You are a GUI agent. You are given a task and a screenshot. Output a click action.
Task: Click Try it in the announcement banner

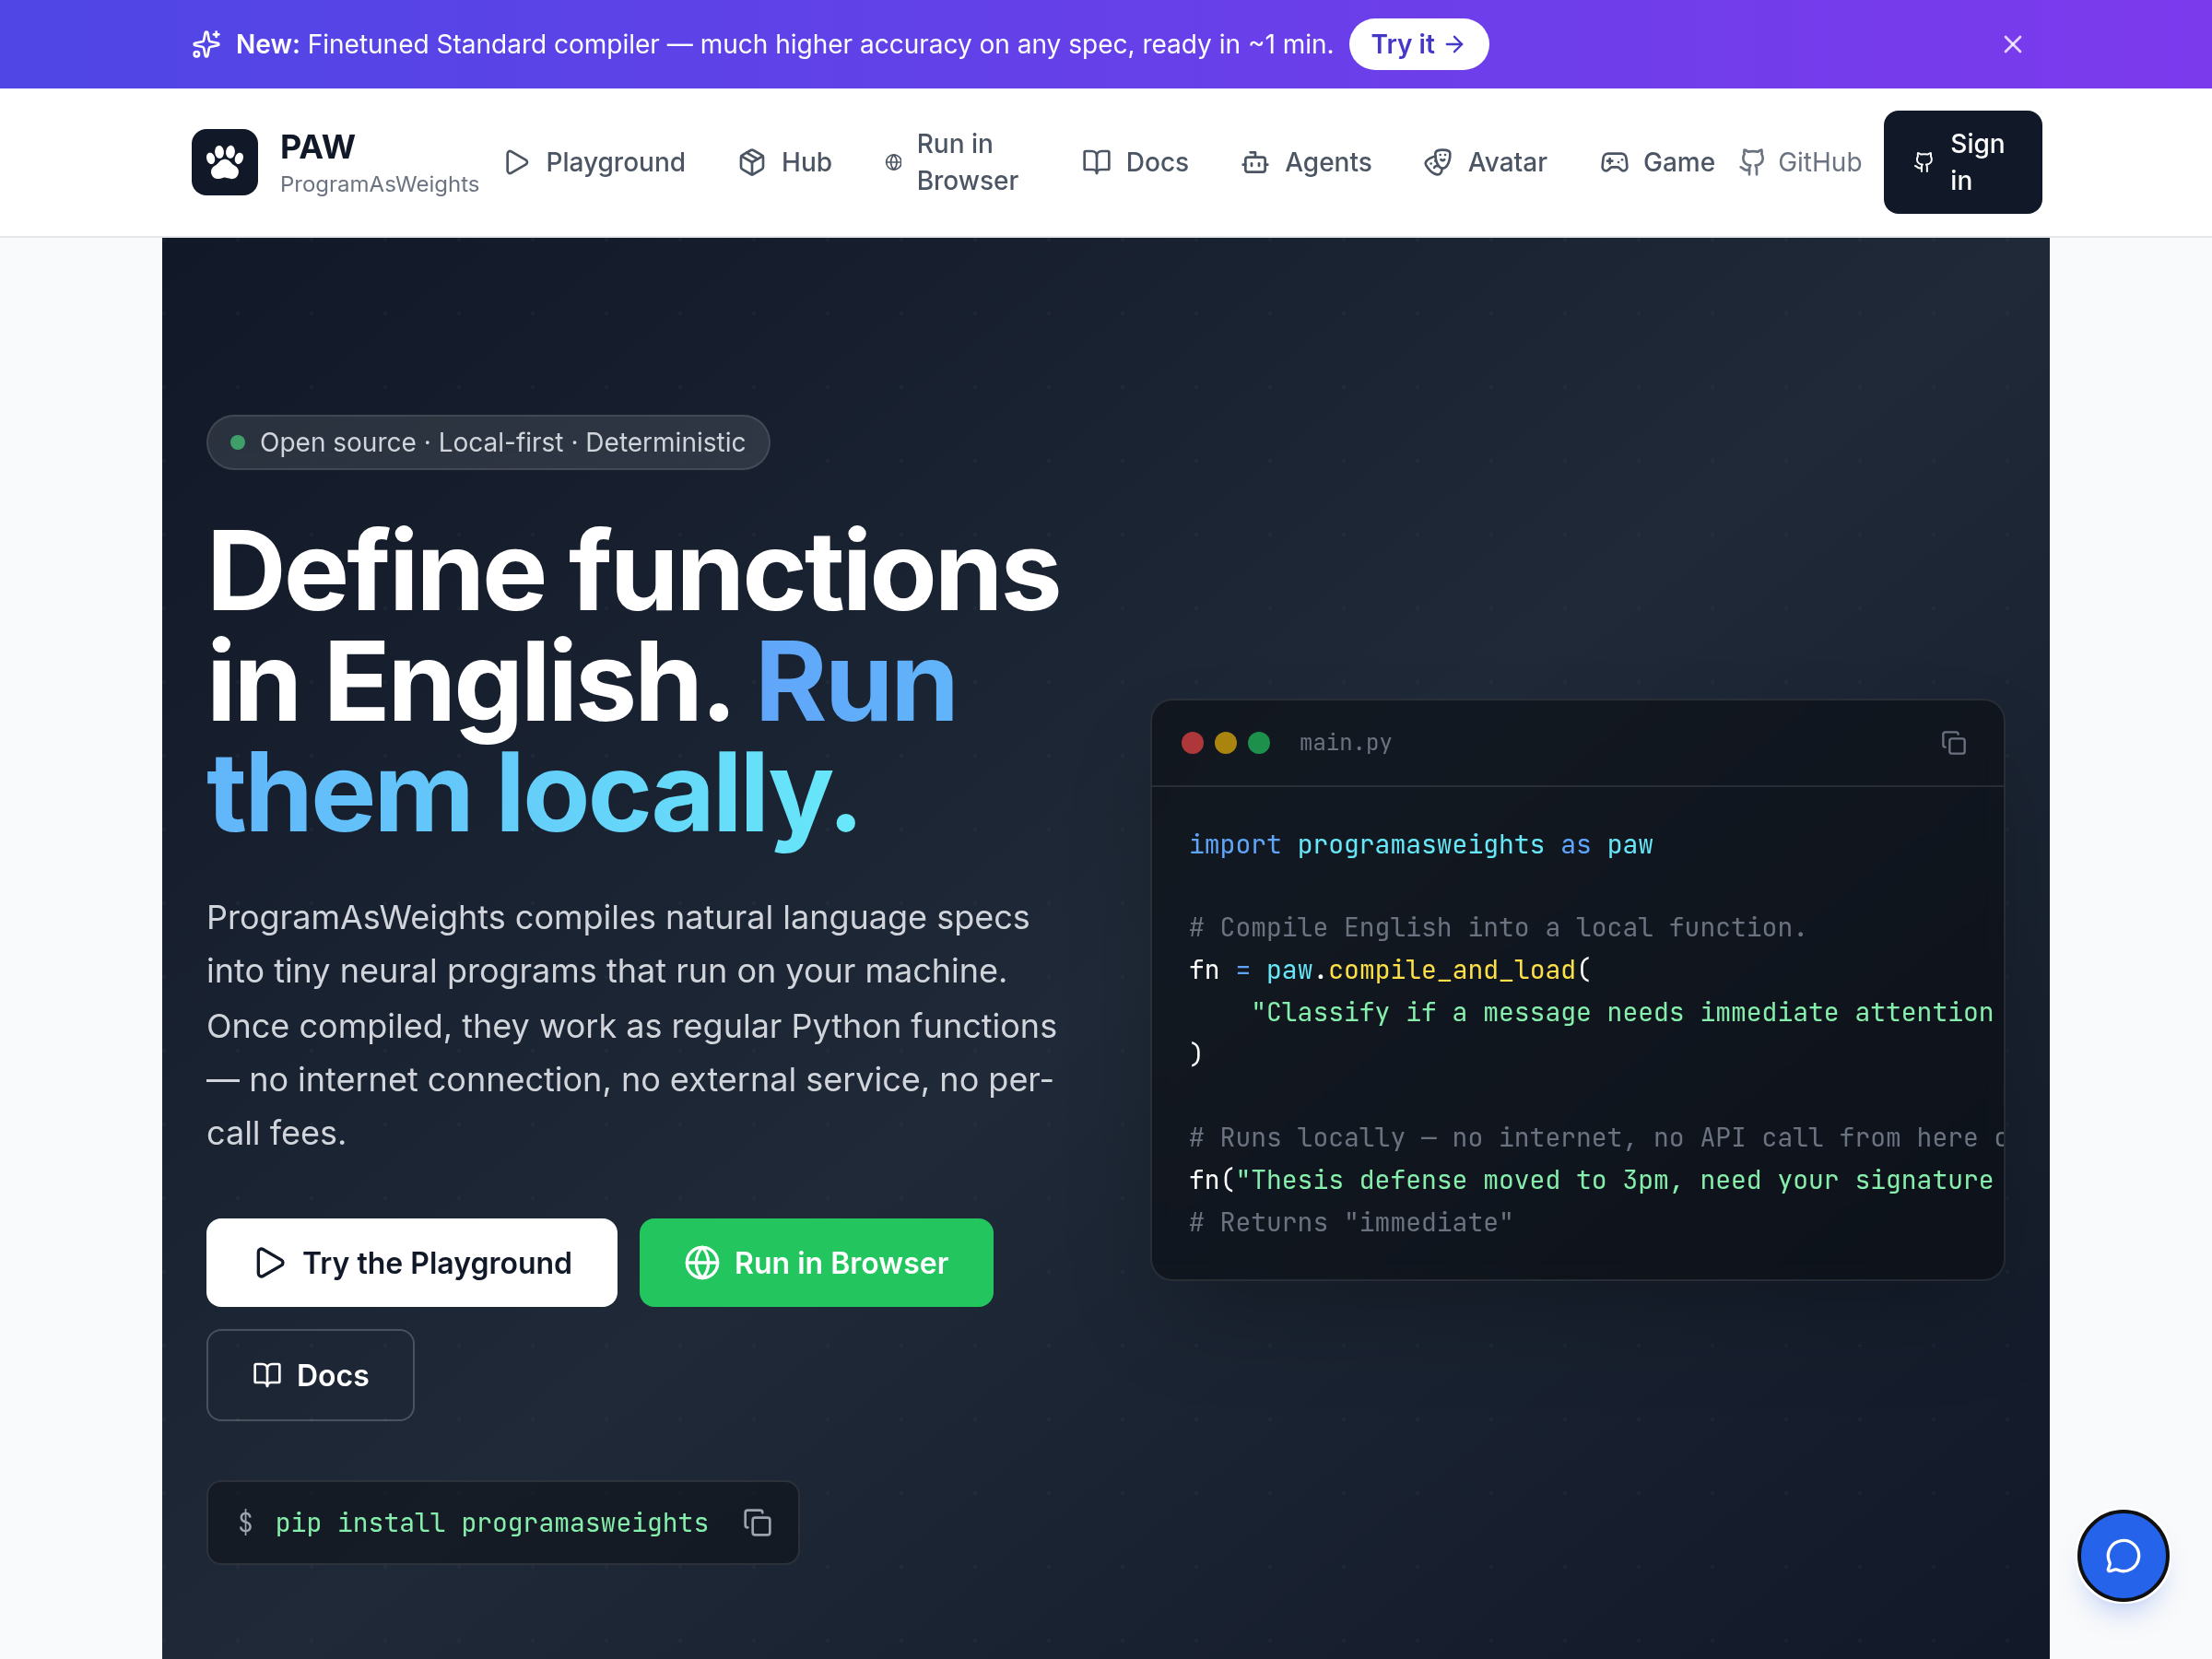coord(1418,44)
